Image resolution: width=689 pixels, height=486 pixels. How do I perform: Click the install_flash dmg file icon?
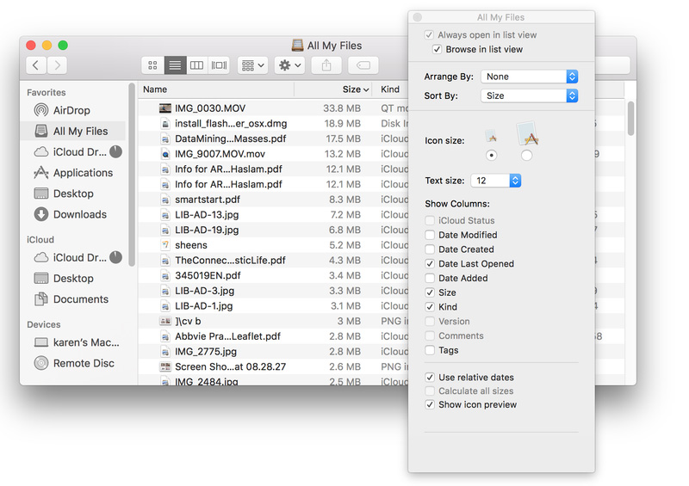coord(165,123)
